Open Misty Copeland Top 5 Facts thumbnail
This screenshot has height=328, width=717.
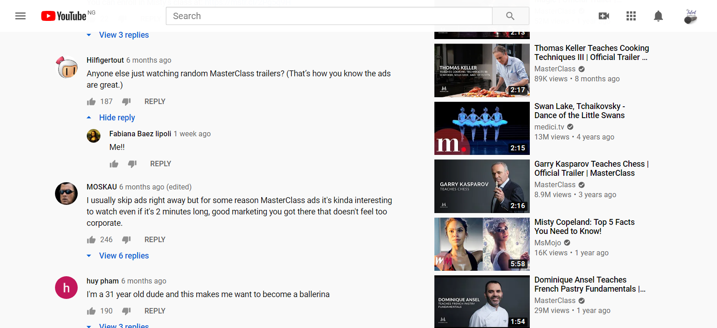(482, 244)
